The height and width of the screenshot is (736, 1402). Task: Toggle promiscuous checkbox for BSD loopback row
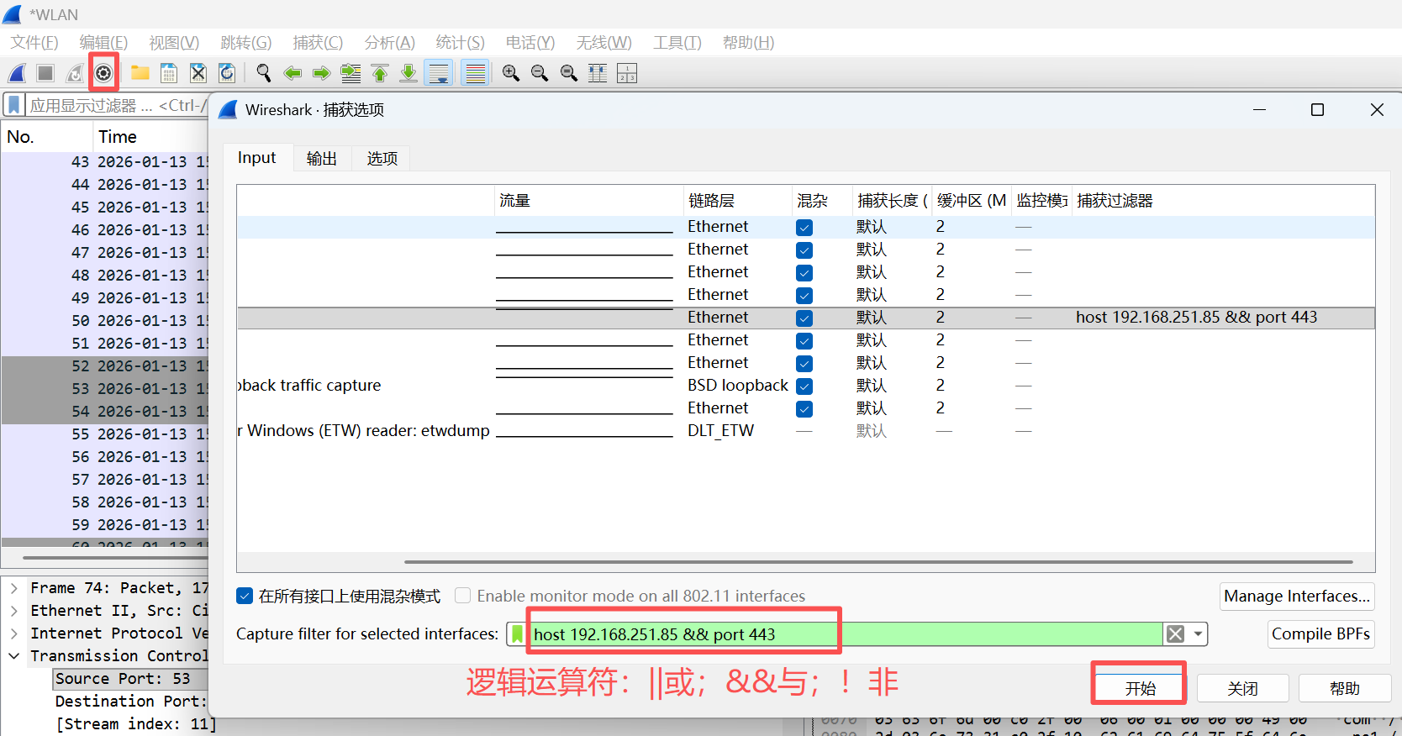coord(804,386)
